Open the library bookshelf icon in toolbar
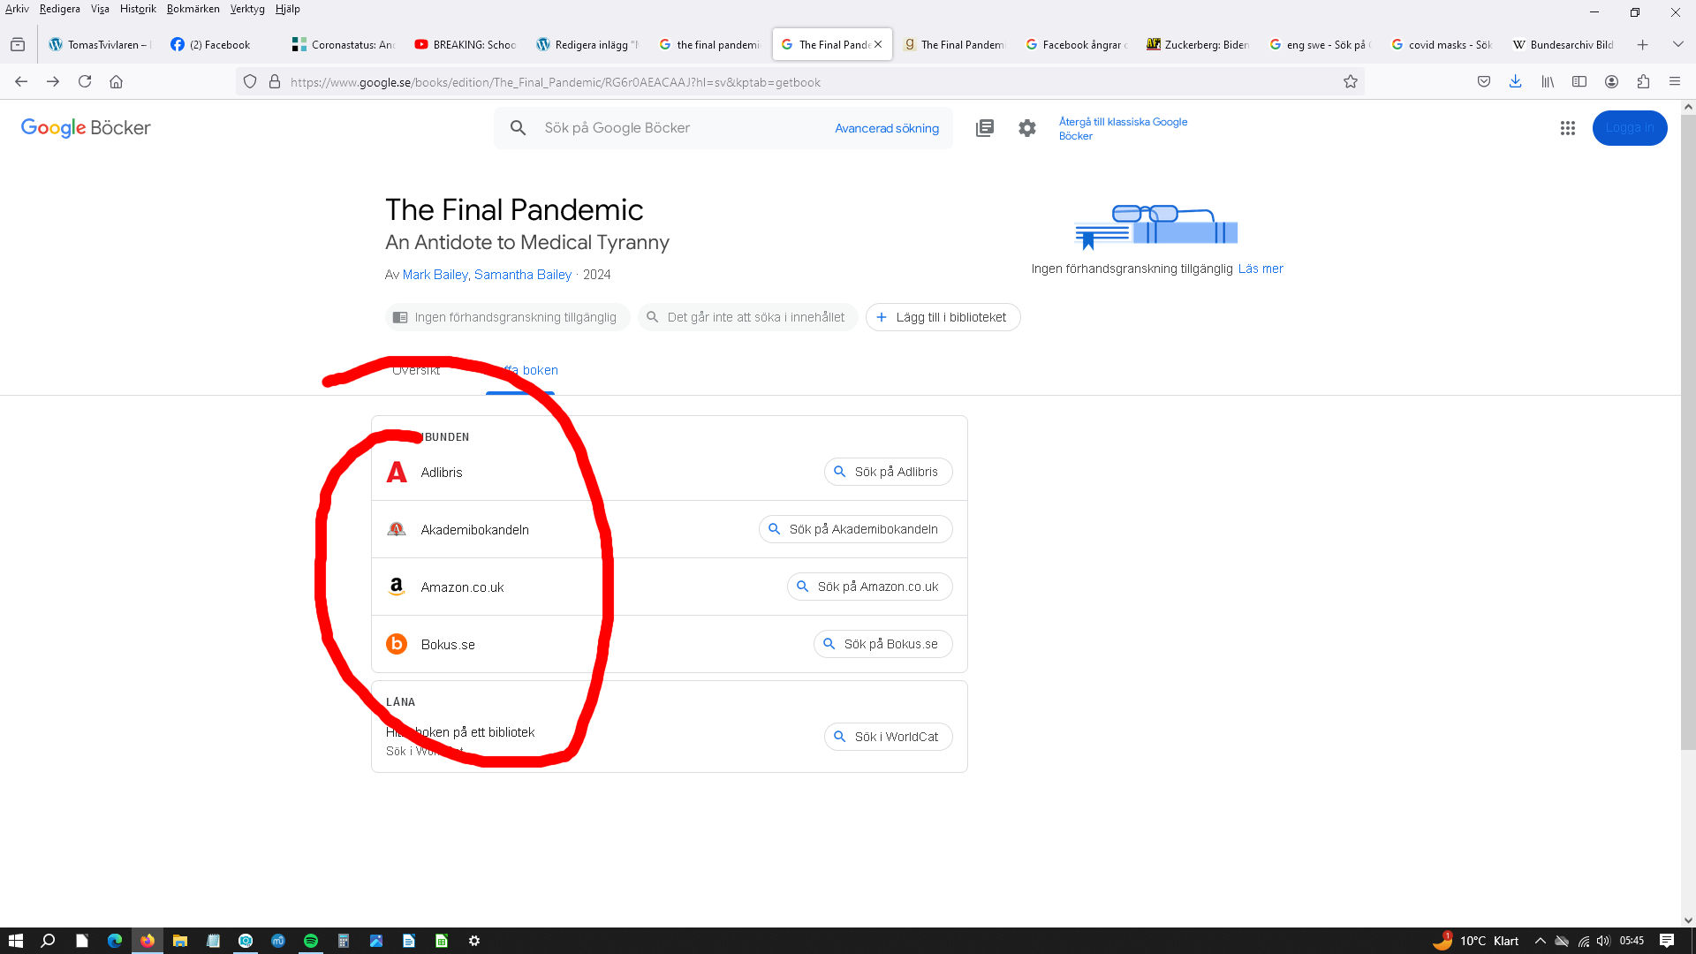This screenshot has height=954, width=1696. pyautogui.click(x=1548, y=81)
